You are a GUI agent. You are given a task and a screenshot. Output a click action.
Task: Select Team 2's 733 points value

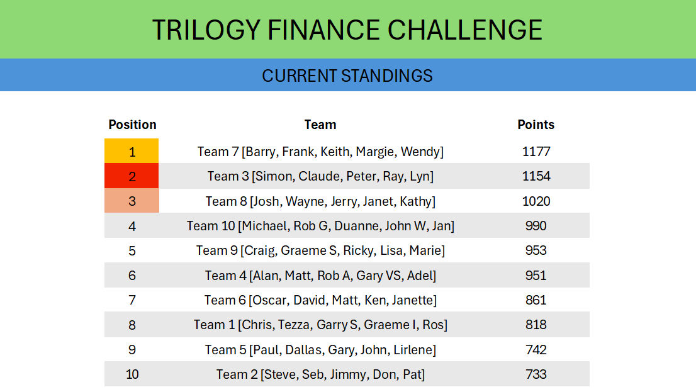coord(536,374)
